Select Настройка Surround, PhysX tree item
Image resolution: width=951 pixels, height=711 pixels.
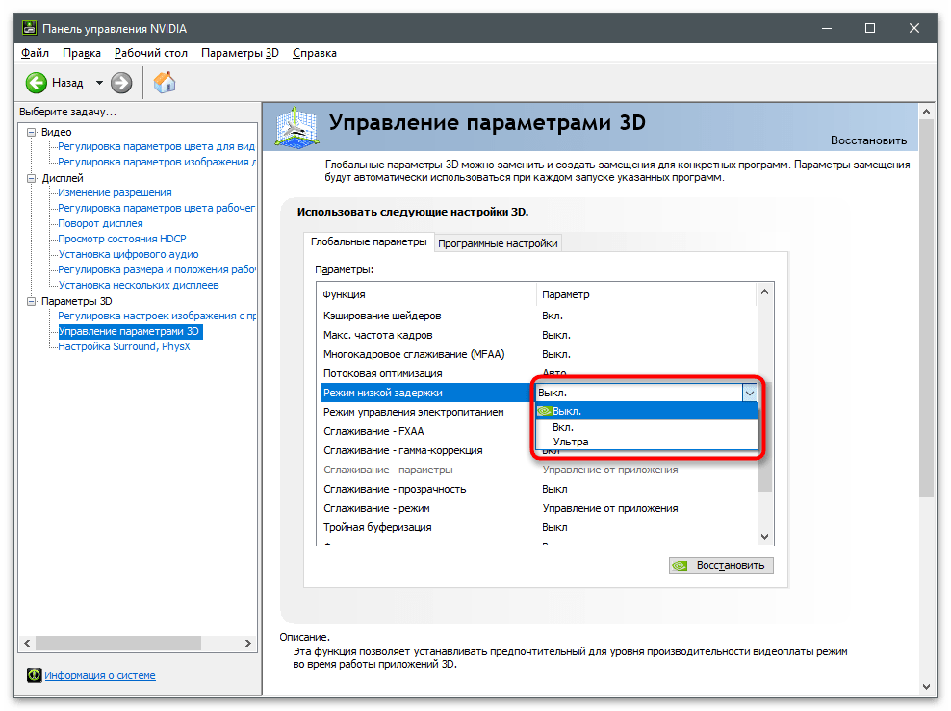pos(124,346)
